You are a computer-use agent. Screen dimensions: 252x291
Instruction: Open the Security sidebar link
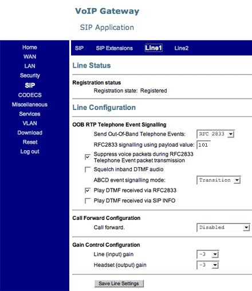(x=30, y=76)
